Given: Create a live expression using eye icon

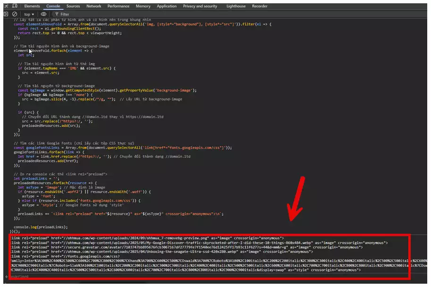Looking at the screenshot, I should point(43,14).
